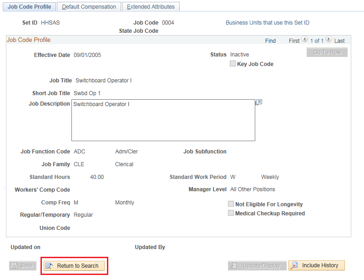Screen dimensions: 364x280
Task: Open Business Units that use this Set ID
Action: [x=267, y=23]
